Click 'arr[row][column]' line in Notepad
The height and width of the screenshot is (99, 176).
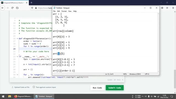click(63, 31)
